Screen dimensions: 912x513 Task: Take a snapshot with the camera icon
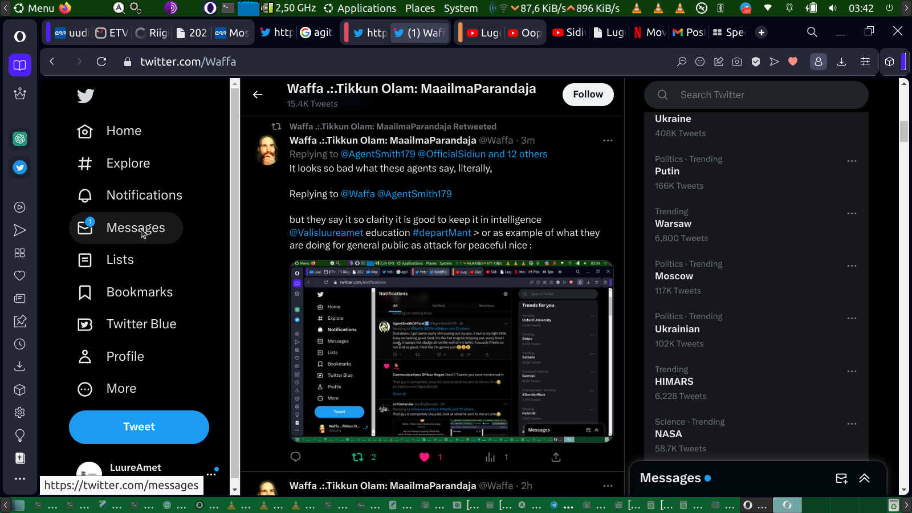(x=737, y=62)
